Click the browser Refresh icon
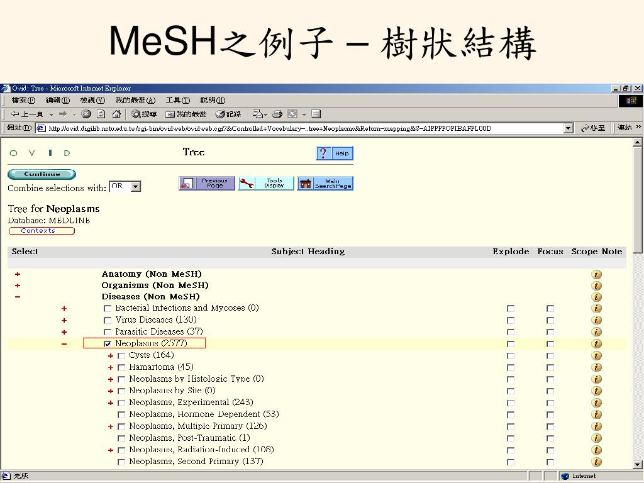644x483 pixels. [x=101, y=114]
